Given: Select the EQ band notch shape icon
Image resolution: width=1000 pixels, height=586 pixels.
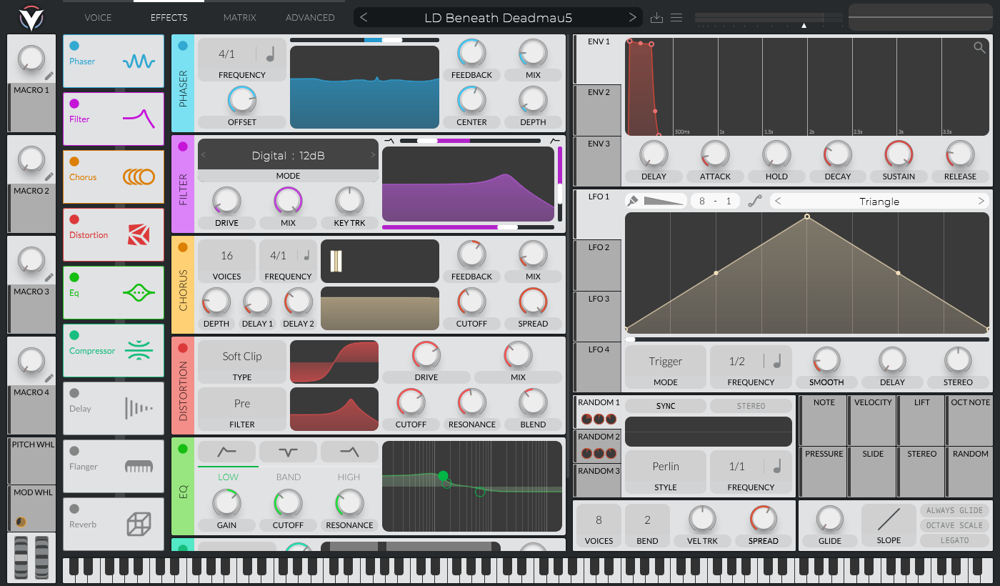Looking at the screenshot, I should (289, 452).
